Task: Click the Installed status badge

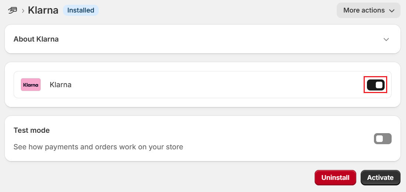Action: tap(81, 10)
